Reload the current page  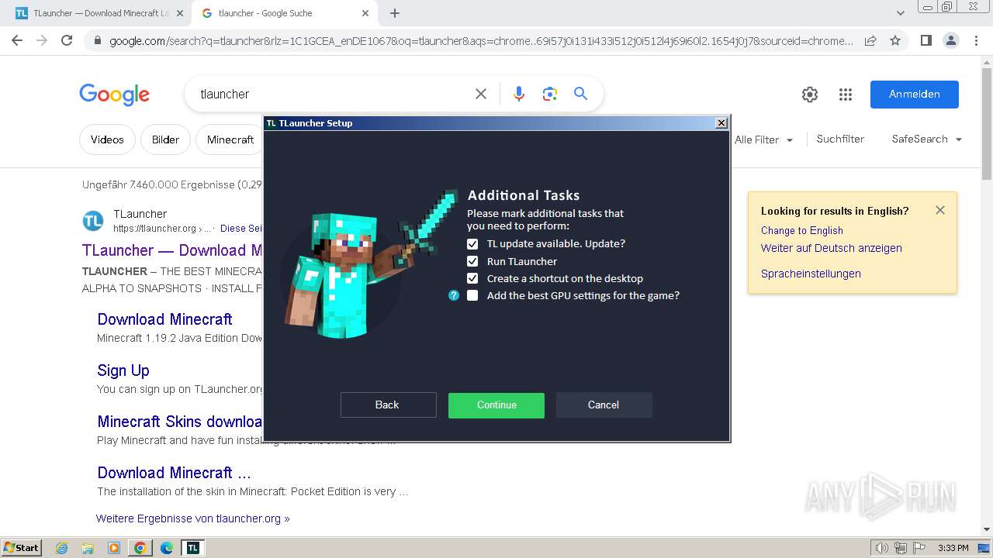coord(67,40)
